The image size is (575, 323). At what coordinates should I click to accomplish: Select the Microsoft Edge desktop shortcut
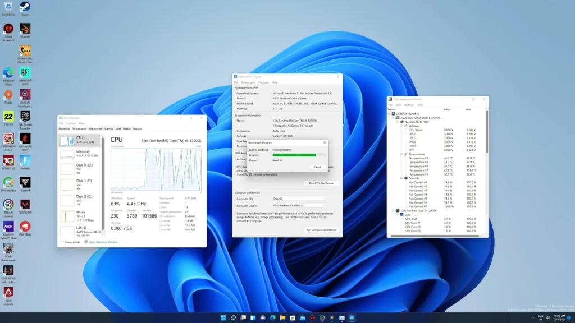[8, 76]
